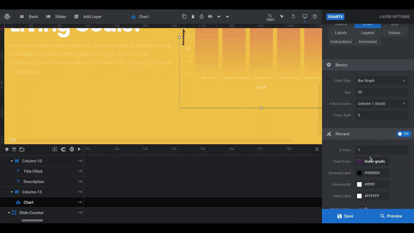Open the help question mark icon
Screen dimensions: 414x233
(x=315, y=17)
